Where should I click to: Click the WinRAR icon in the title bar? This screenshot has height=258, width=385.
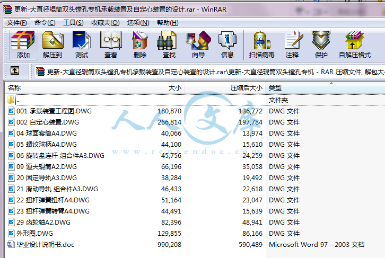pos(7,10)
